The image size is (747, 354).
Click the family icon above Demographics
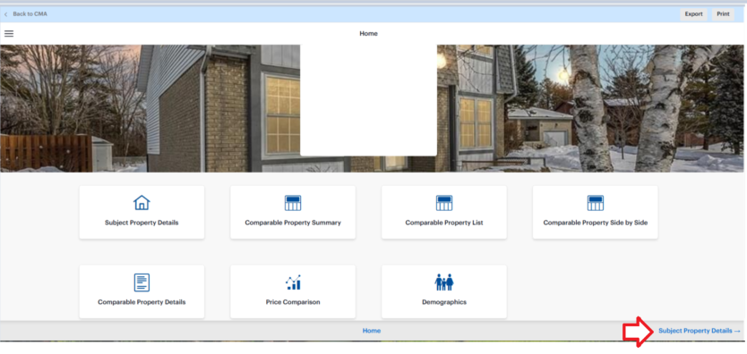click(x=444, y=282)
